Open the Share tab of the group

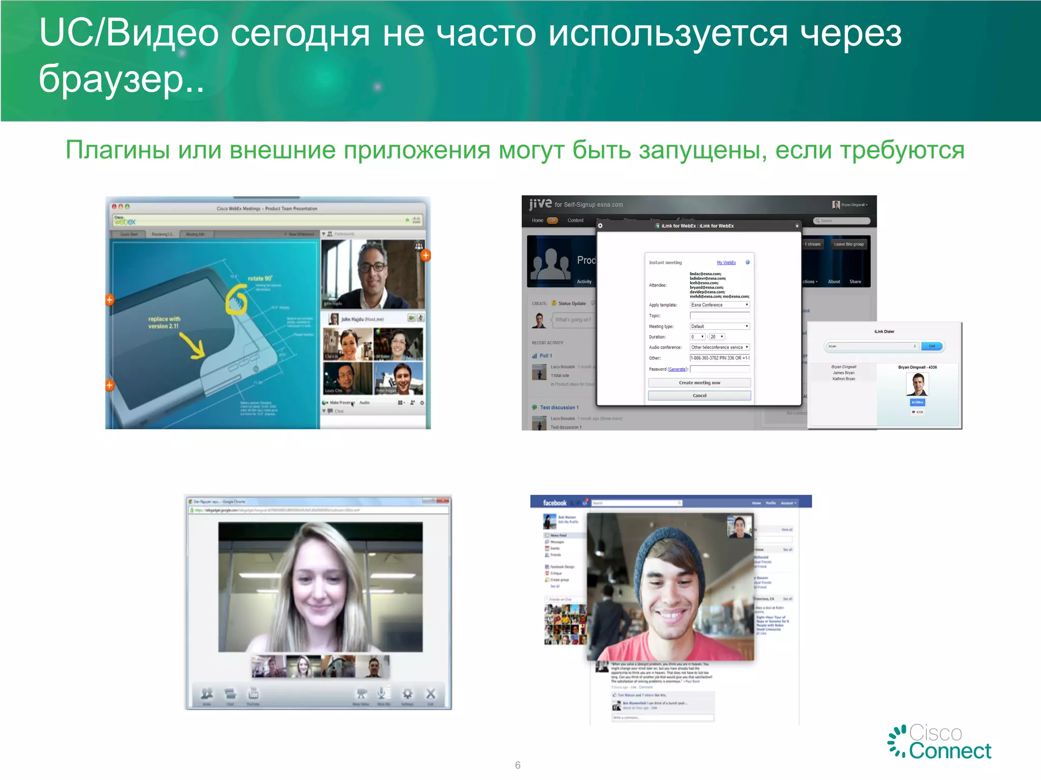point(855,282)
